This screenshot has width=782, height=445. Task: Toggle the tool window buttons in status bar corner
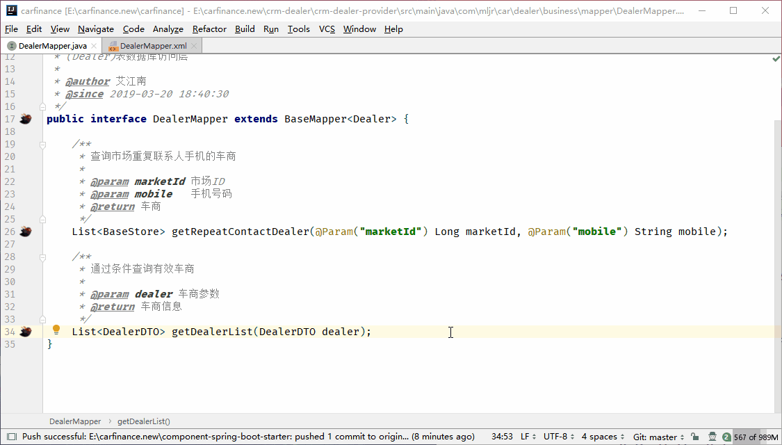click(11, 437)
